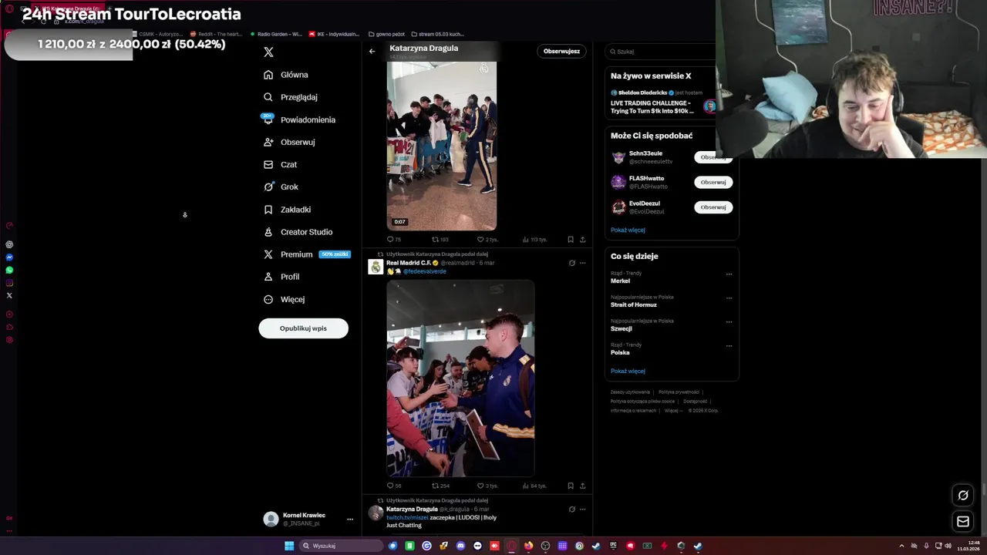
Task: Open the X logo home icon
Action: tap(268, 52)
